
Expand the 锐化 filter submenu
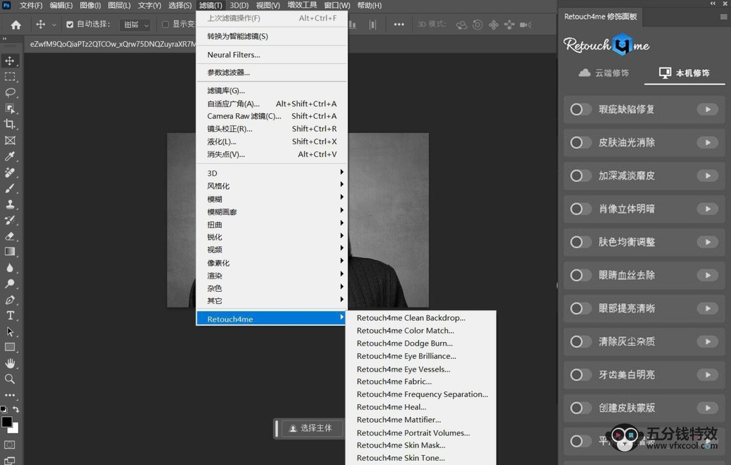coord(272,237)
